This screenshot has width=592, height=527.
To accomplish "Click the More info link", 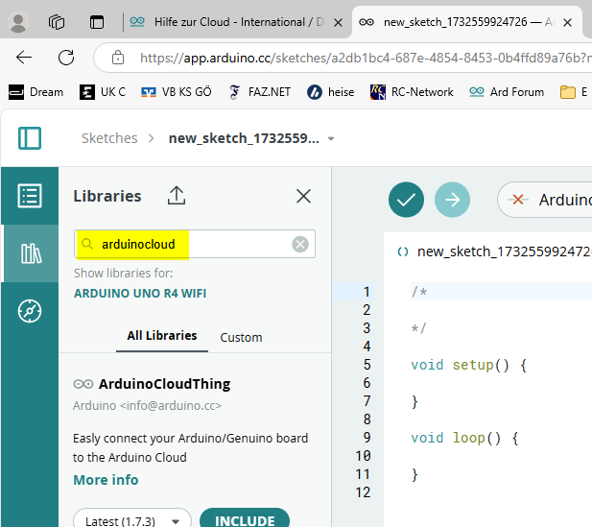I will pyautogui.click(x=106, y=480).
